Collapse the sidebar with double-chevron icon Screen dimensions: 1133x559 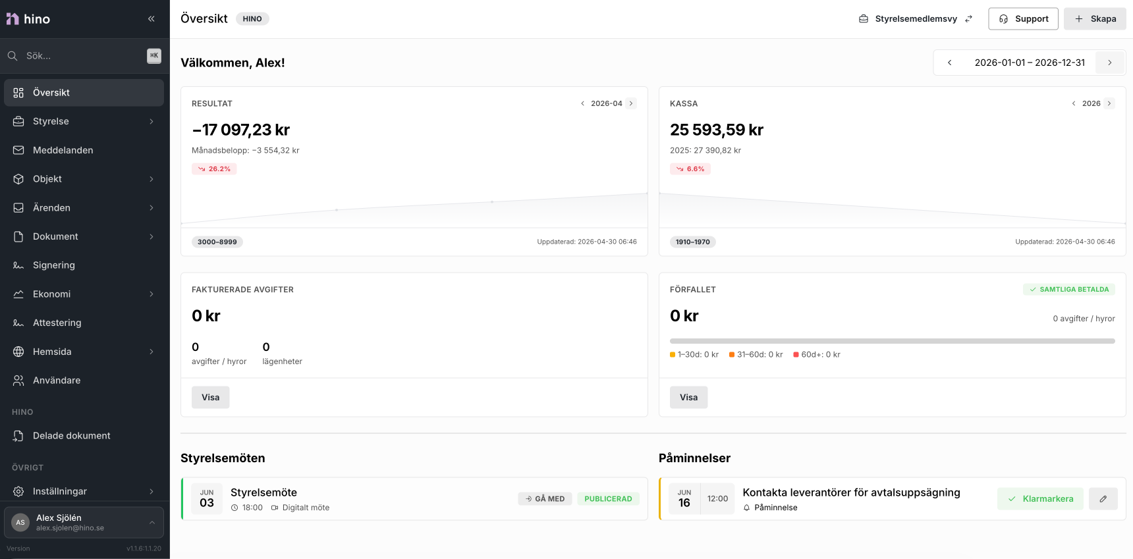(152, 19)
